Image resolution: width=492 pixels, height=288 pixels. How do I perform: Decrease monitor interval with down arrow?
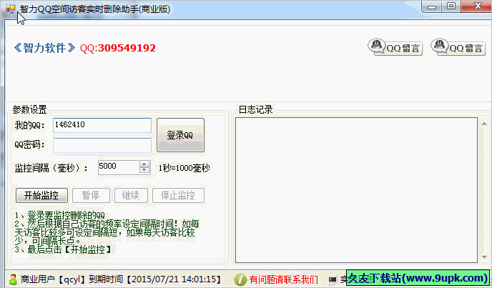[144, 170]
